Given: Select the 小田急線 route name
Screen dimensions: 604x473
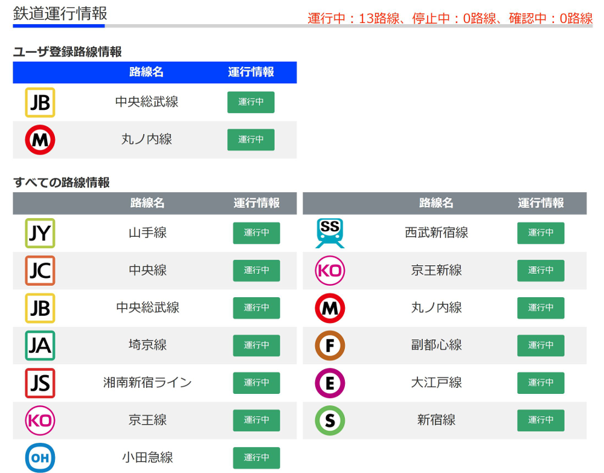Looking at the screenshot, I should pos(147,457).
